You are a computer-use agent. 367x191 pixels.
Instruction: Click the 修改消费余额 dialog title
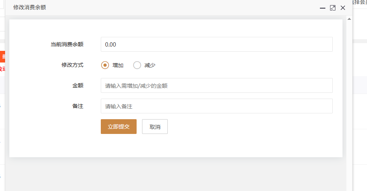pos(30,8)
